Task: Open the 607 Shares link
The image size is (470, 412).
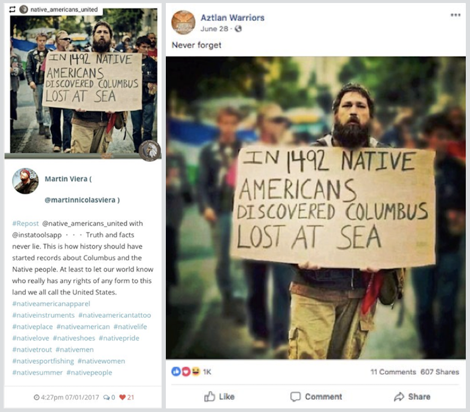Action: coord(439,372)
